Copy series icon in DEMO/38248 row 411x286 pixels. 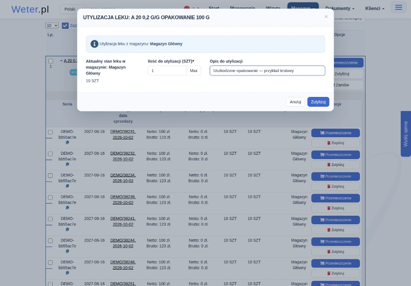click(67, 273)
